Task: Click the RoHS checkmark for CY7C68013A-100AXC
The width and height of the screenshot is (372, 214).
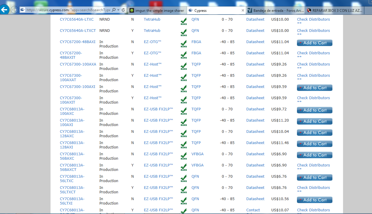Action: 183,111
